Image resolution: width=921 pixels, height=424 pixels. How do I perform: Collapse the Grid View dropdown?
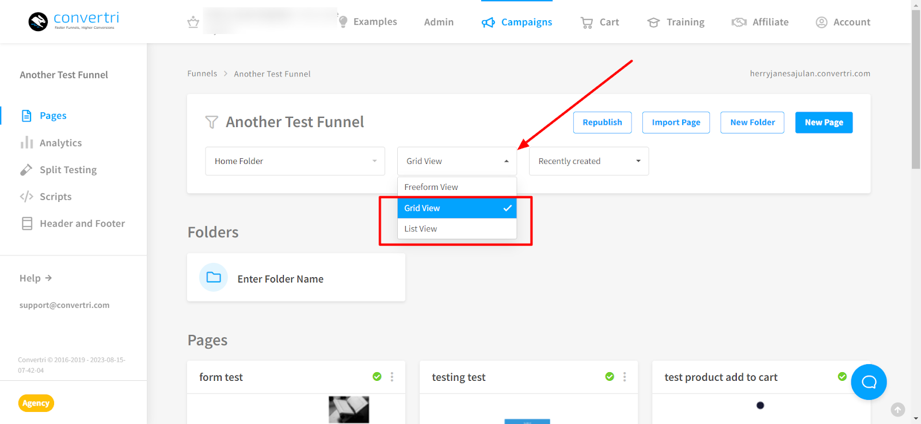pos(457,161)
